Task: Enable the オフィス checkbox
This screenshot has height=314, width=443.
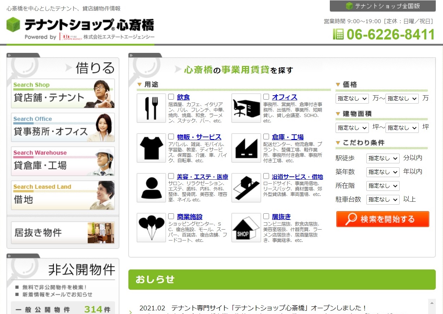Action: (x=266, y=97)
